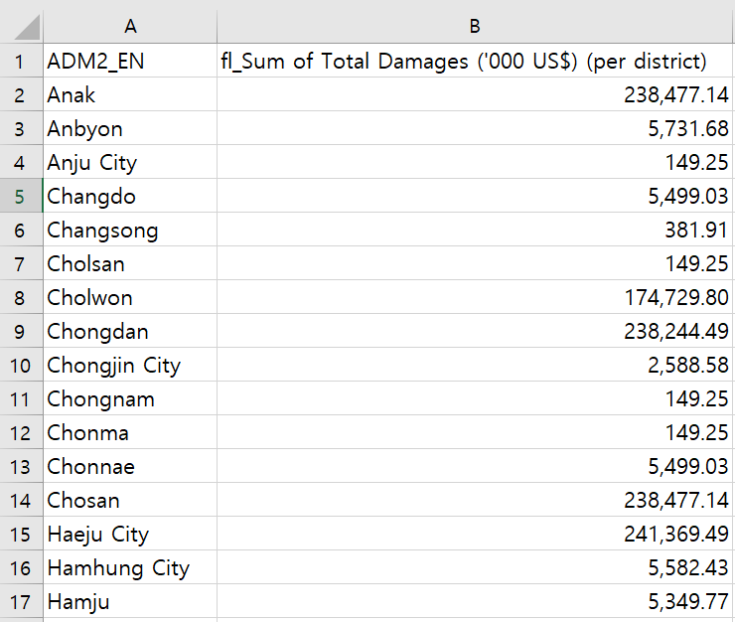Select row 14 header

click(21, 500)
